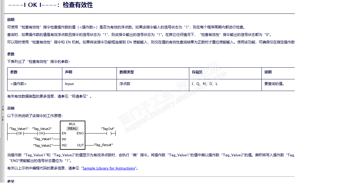The height and width of the screenshot is (194, 345).
Task: Click the EN input pin label
Action: [64, 133]
